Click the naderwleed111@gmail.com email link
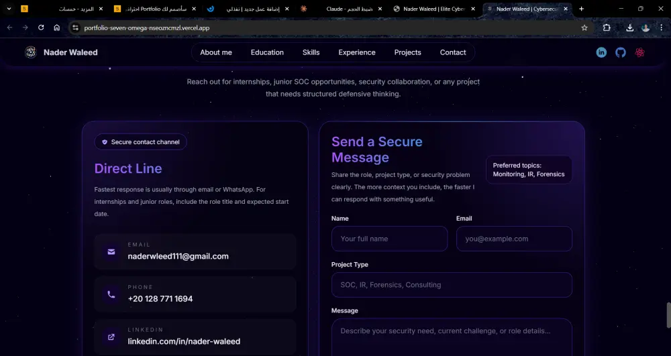 pyautogui.click(x=178, y=256)
